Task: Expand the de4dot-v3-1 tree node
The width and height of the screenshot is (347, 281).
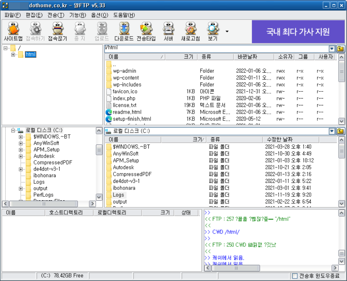Action: (x=21, y=169)
